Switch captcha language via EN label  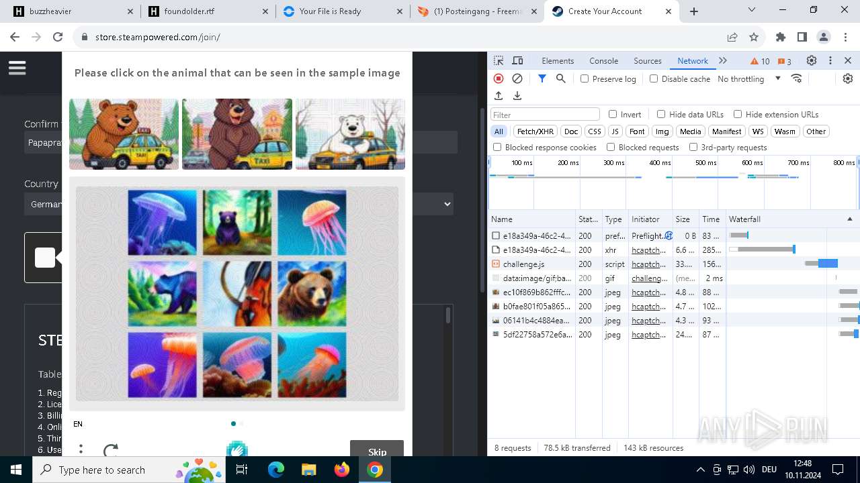78,424
